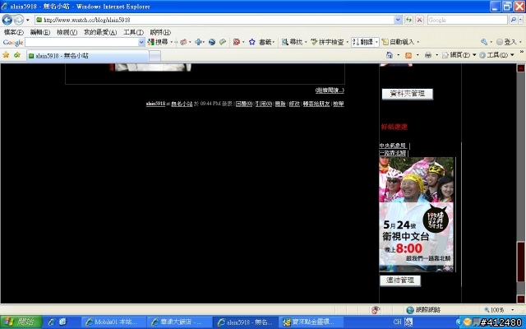Expand the Google toolbar search field dropdown
The height and width of the screenshot is (329, 526).
pos(141,42)
